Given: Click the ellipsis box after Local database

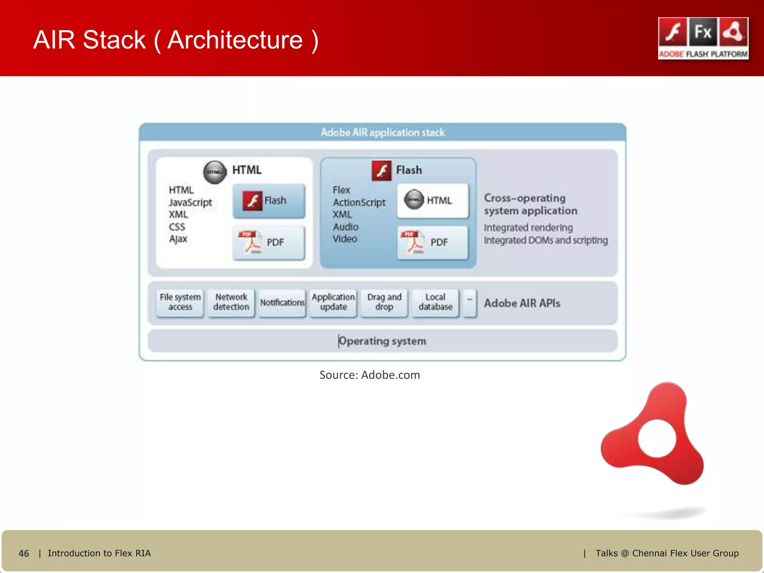Looking at the screenshot, I should 470,302.
